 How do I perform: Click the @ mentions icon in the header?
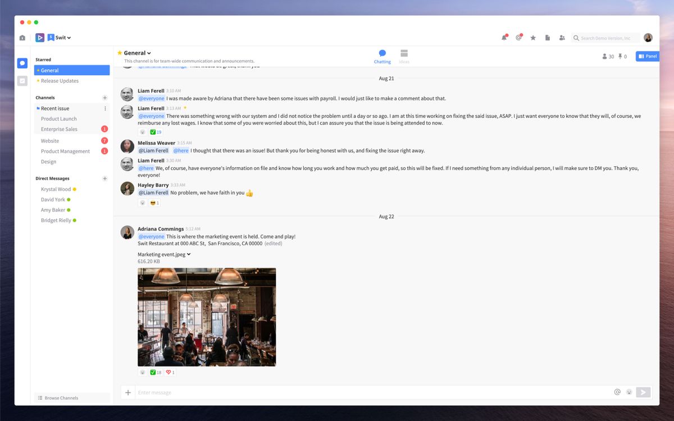coord(518,38)
